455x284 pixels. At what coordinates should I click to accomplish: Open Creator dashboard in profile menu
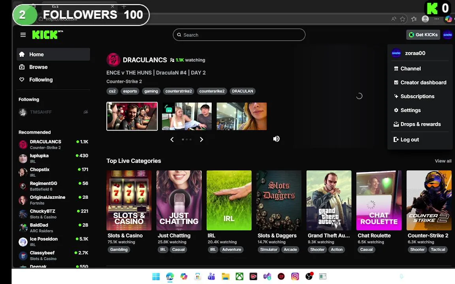(x=419, y=82)
